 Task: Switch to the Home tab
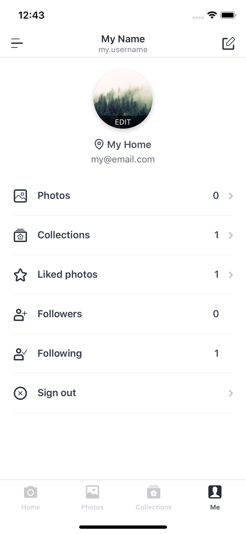click(x=31, y=497)
